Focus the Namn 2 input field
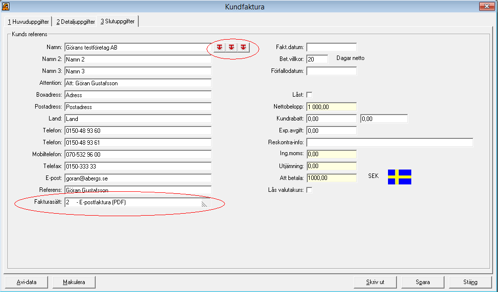 point(138,59)
